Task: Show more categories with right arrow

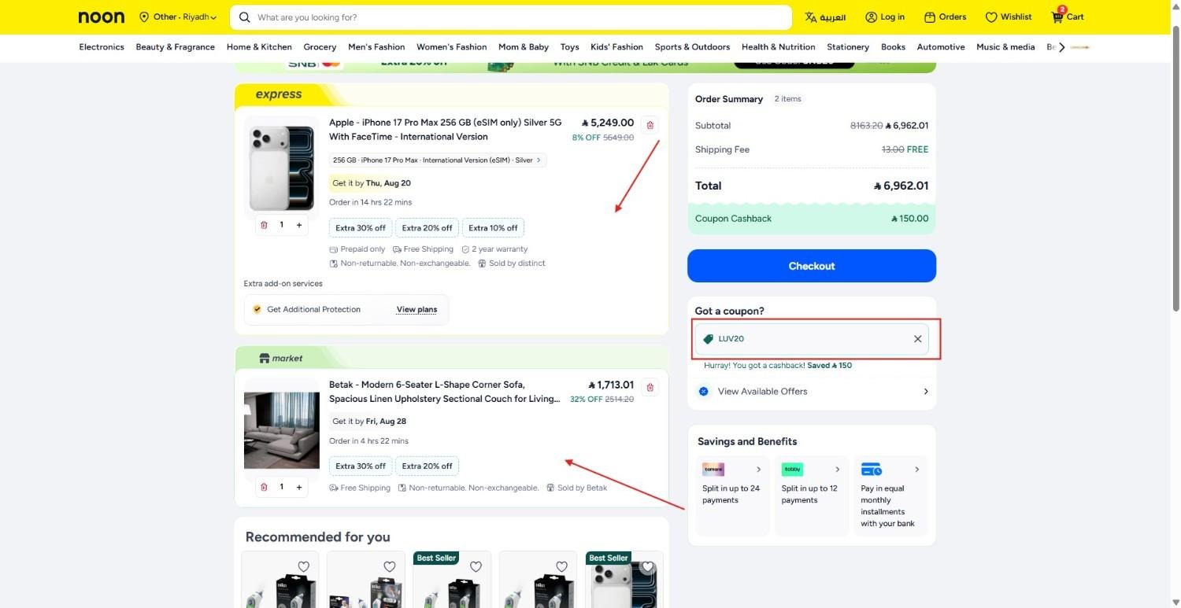Action: tap(1061, 47)
